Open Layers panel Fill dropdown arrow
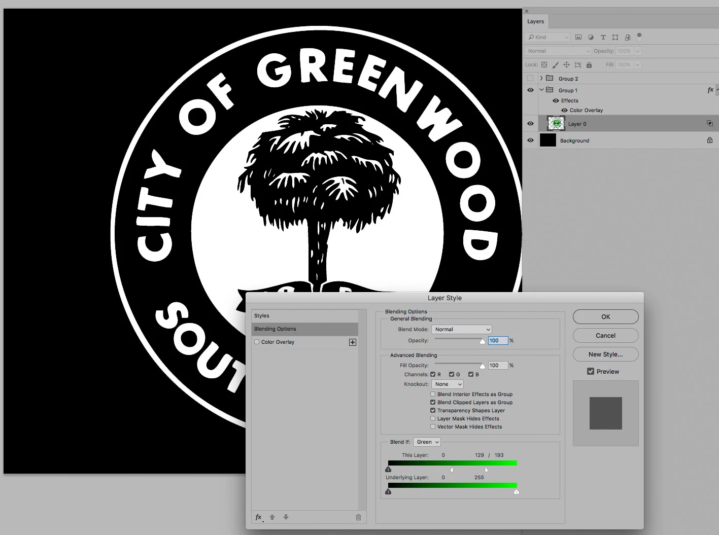Screen dimensions: 719x535 pos(638,65)
